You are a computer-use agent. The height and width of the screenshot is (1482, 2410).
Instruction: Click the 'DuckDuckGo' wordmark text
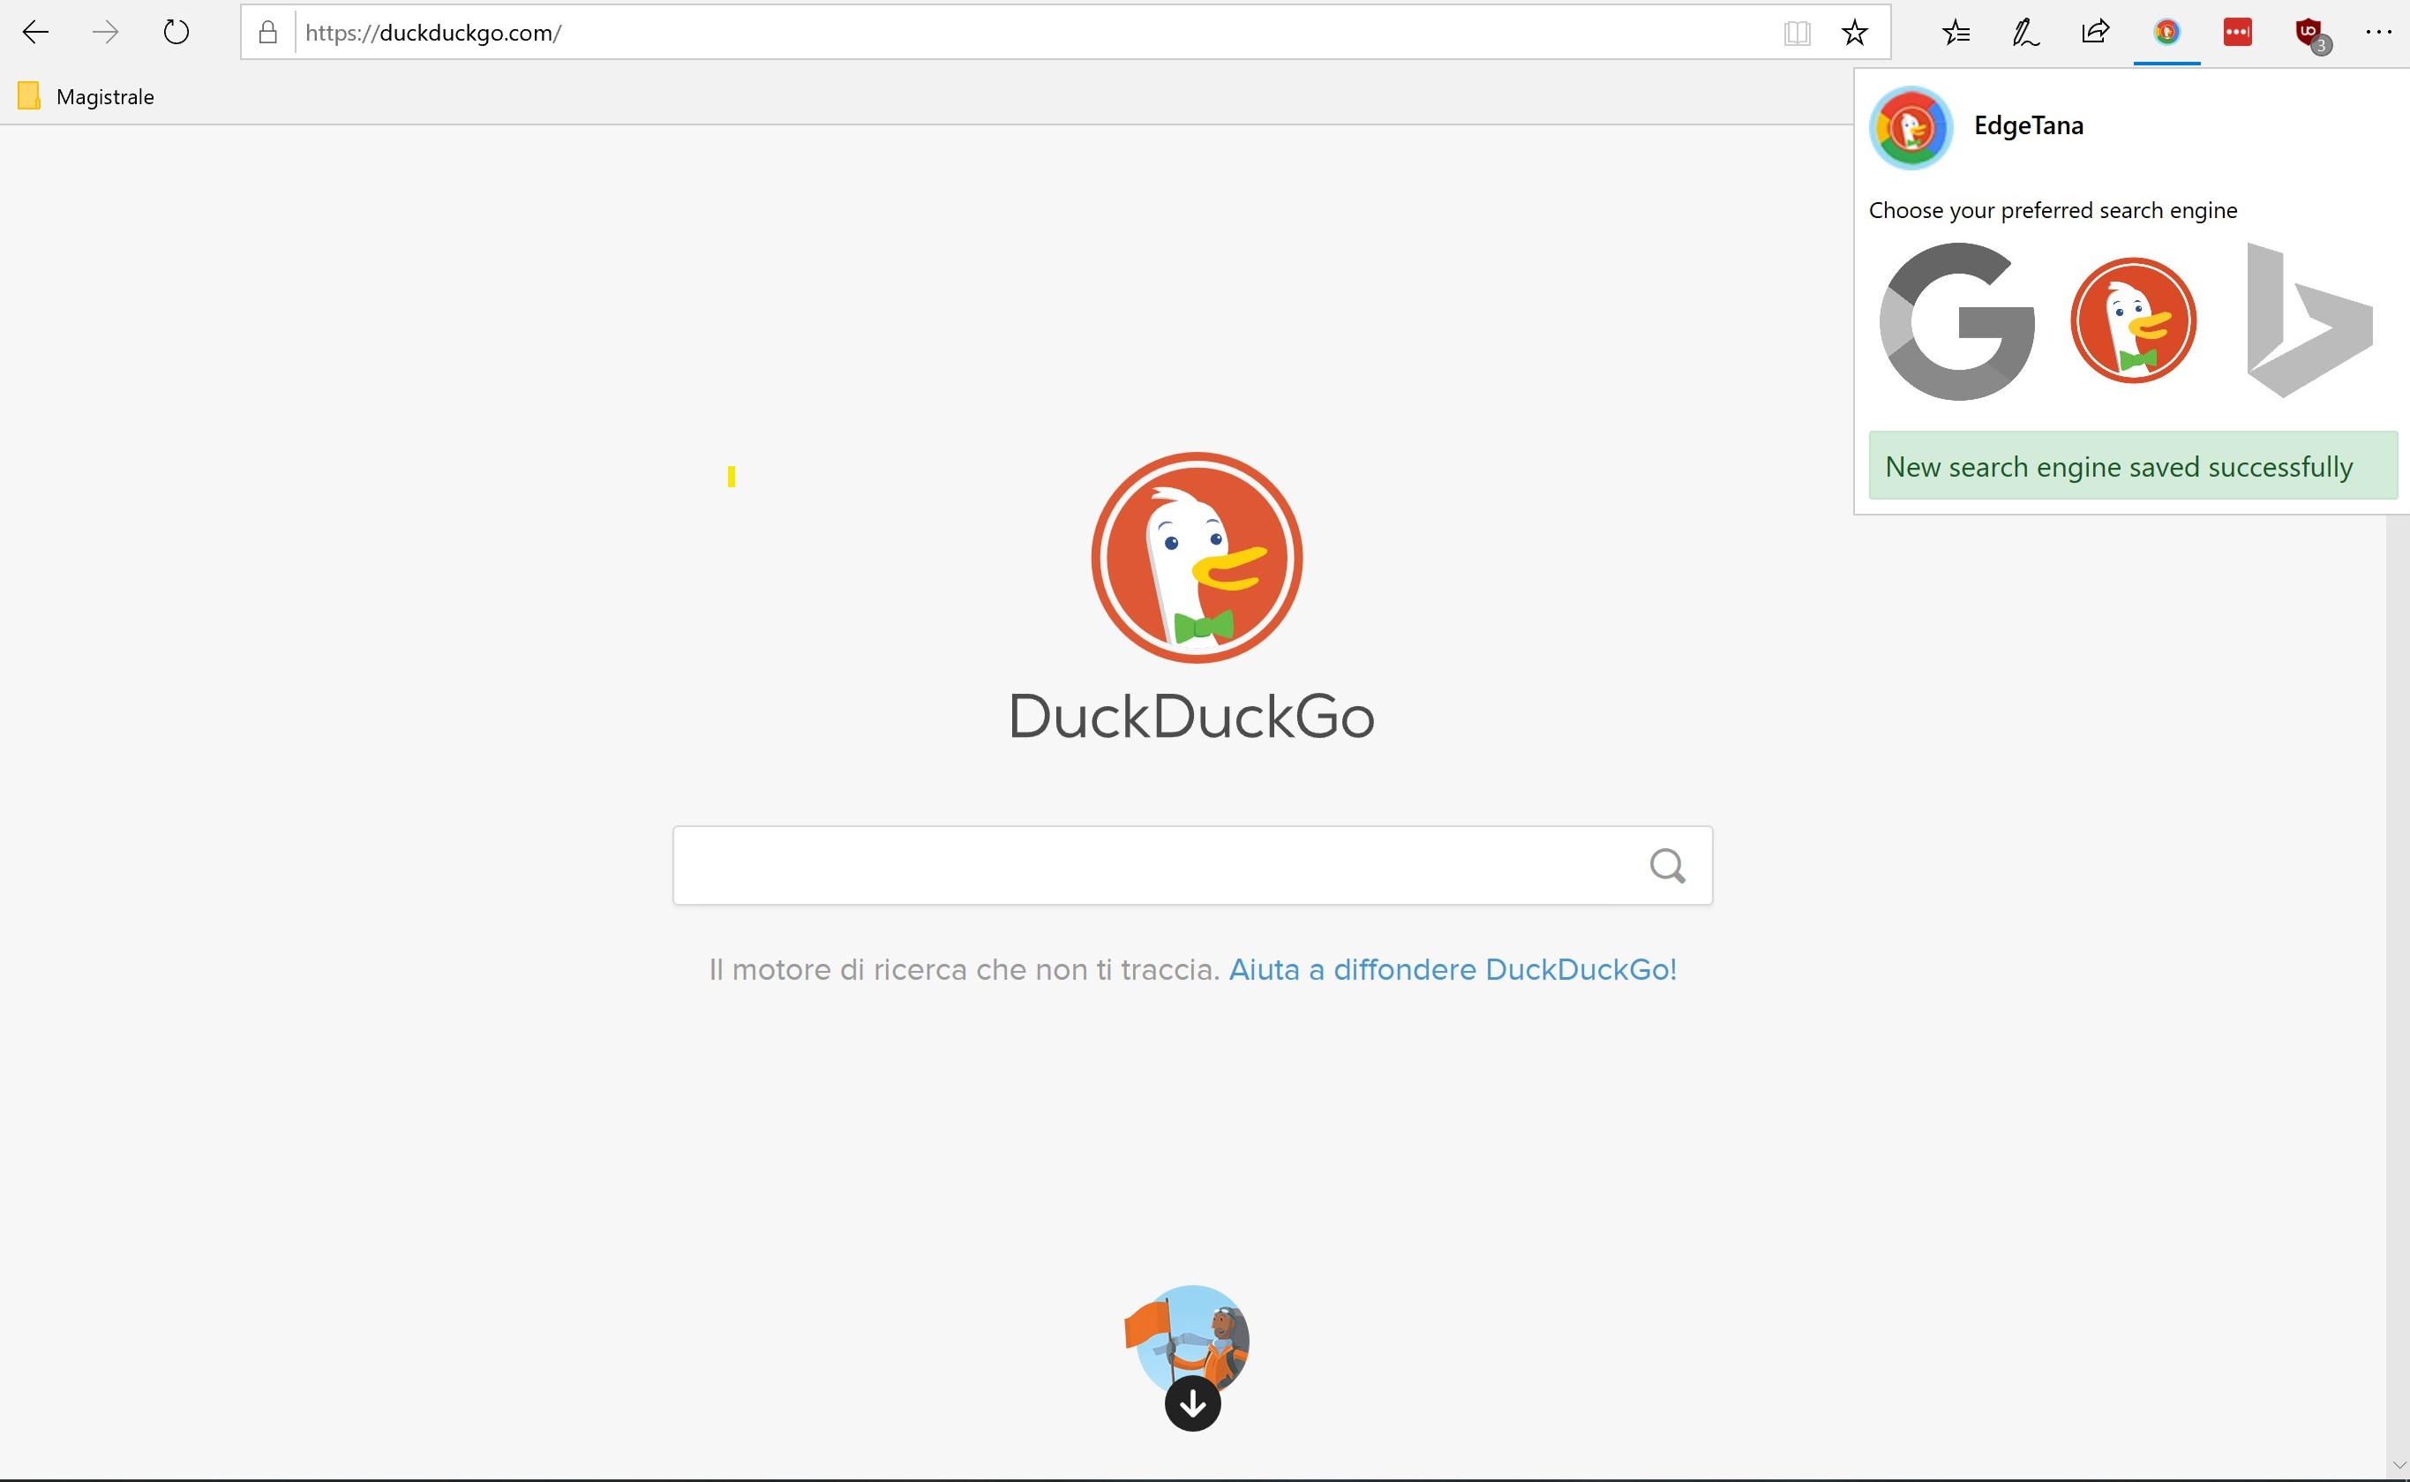point(1192,717)
